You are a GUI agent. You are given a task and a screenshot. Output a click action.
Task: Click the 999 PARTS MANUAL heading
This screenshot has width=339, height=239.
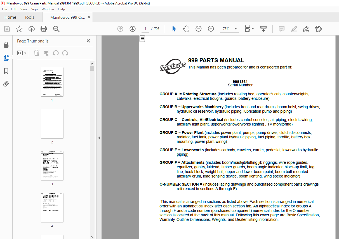point(216,60)
